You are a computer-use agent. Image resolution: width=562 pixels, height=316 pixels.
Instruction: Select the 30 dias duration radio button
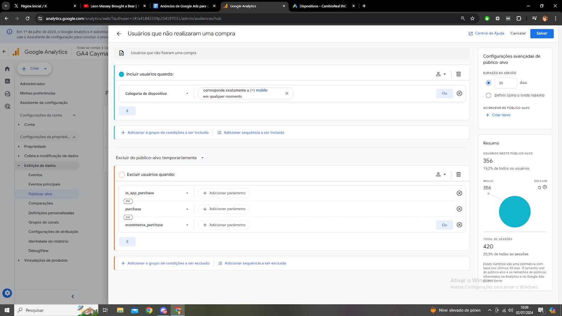pyautogui.click(x=488, y=83)
